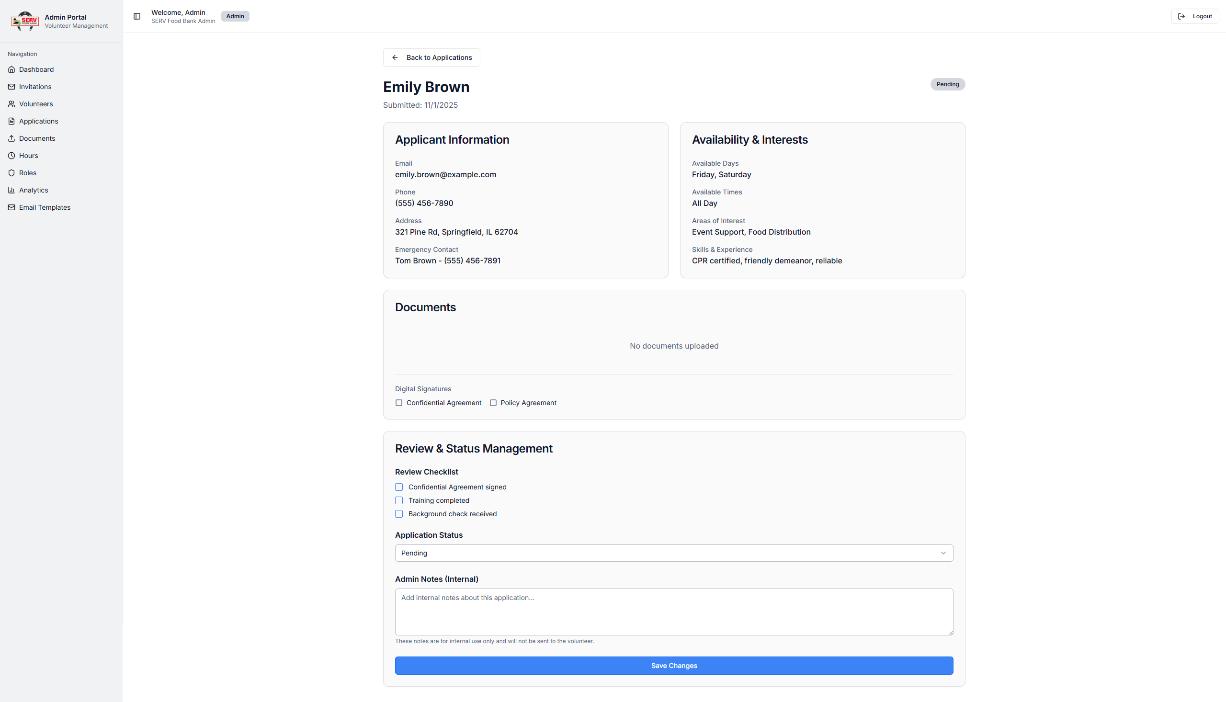
Task: Tick the Training completed checkbox
Action: (399, 500)
